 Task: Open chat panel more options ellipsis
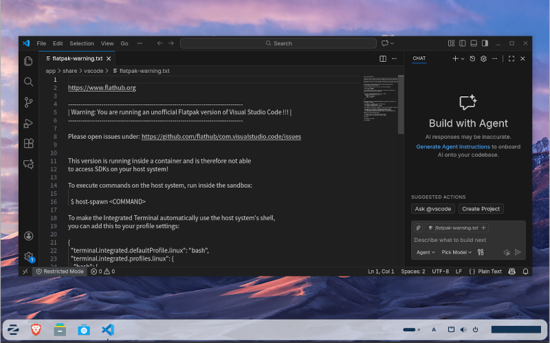(x=494, y=58)
